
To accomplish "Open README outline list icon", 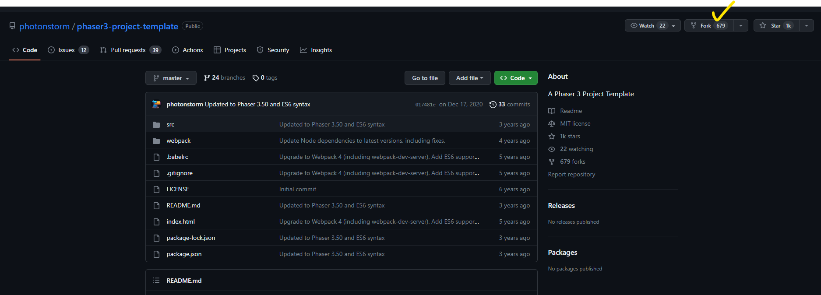I will [x=156, y=281].
